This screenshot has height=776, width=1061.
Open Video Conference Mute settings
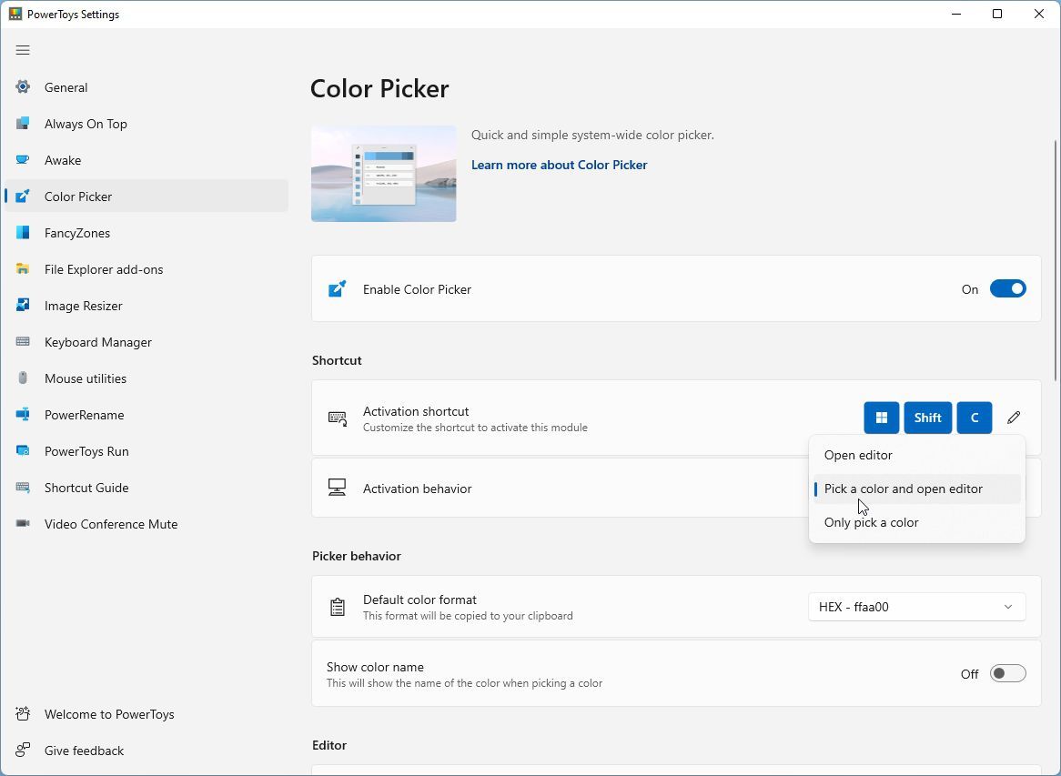(110, 523)
